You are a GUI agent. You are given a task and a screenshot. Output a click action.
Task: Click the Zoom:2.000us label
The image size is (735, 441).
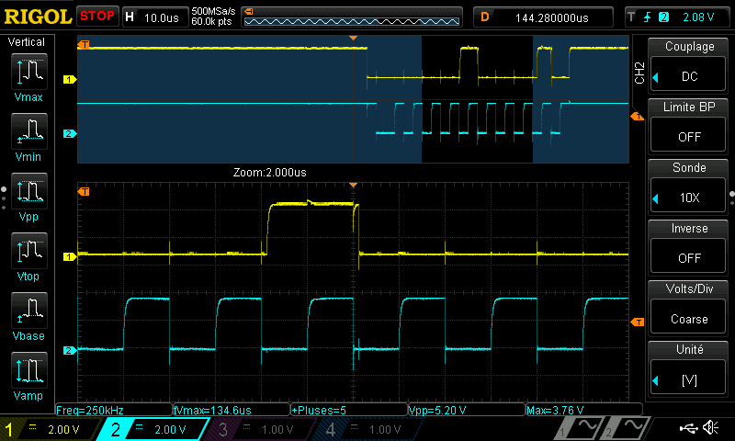(270, 173)
